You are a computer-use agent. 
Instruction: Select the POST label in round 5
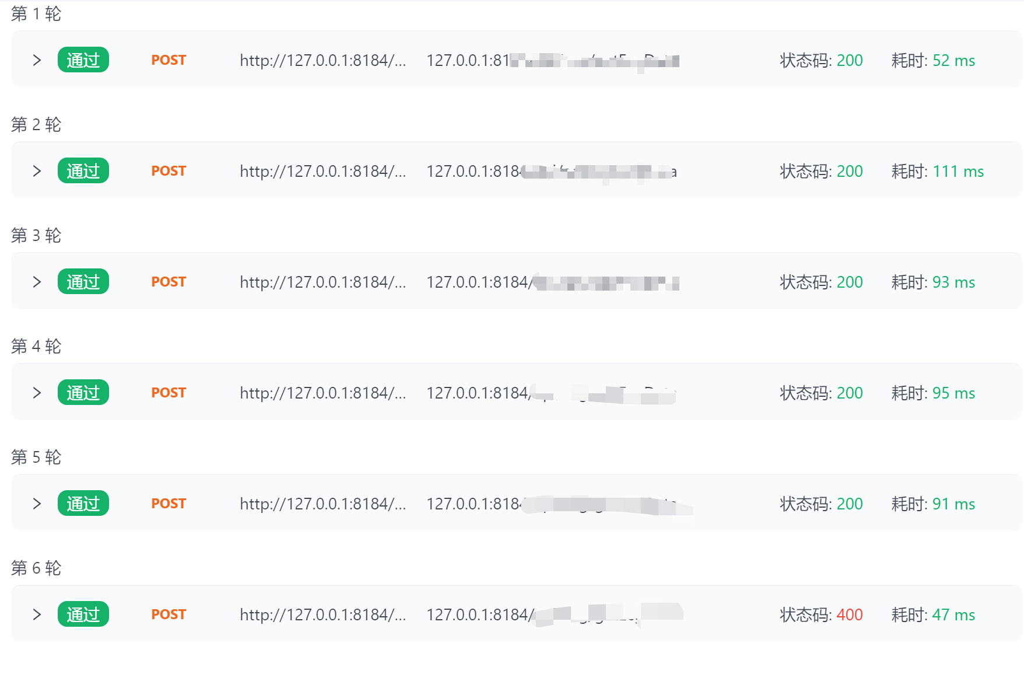pos(169,504)
